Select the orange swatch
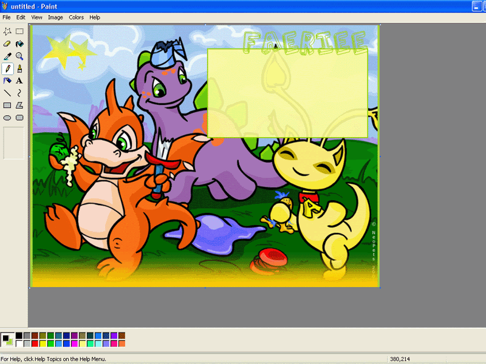 pos(122,343)
